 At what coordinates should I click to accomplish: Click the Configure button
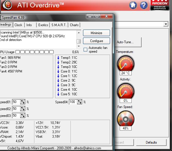(x=96, y=41)
